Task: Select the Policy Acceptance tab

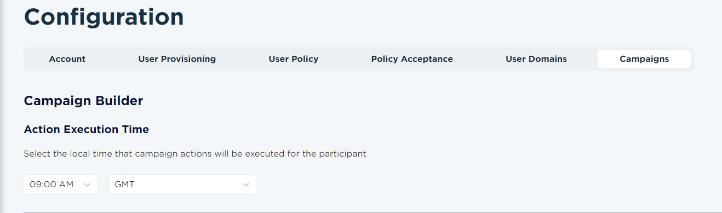Action: coord(412,59)
